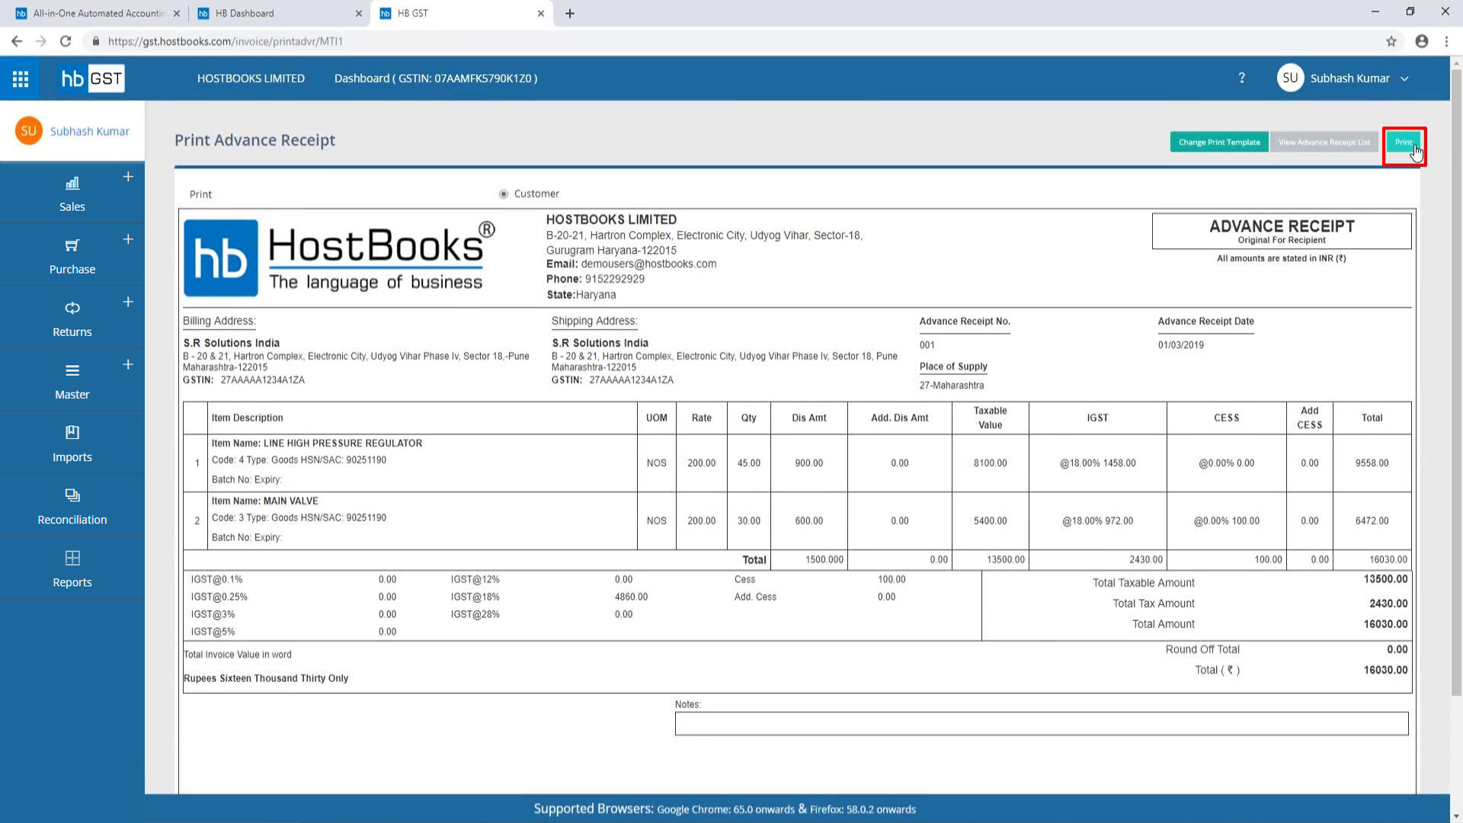Image resolution: width=1463 pixels, height=823 pixels.
Task: Open the Reports grid icon
Action: [72, 558]
